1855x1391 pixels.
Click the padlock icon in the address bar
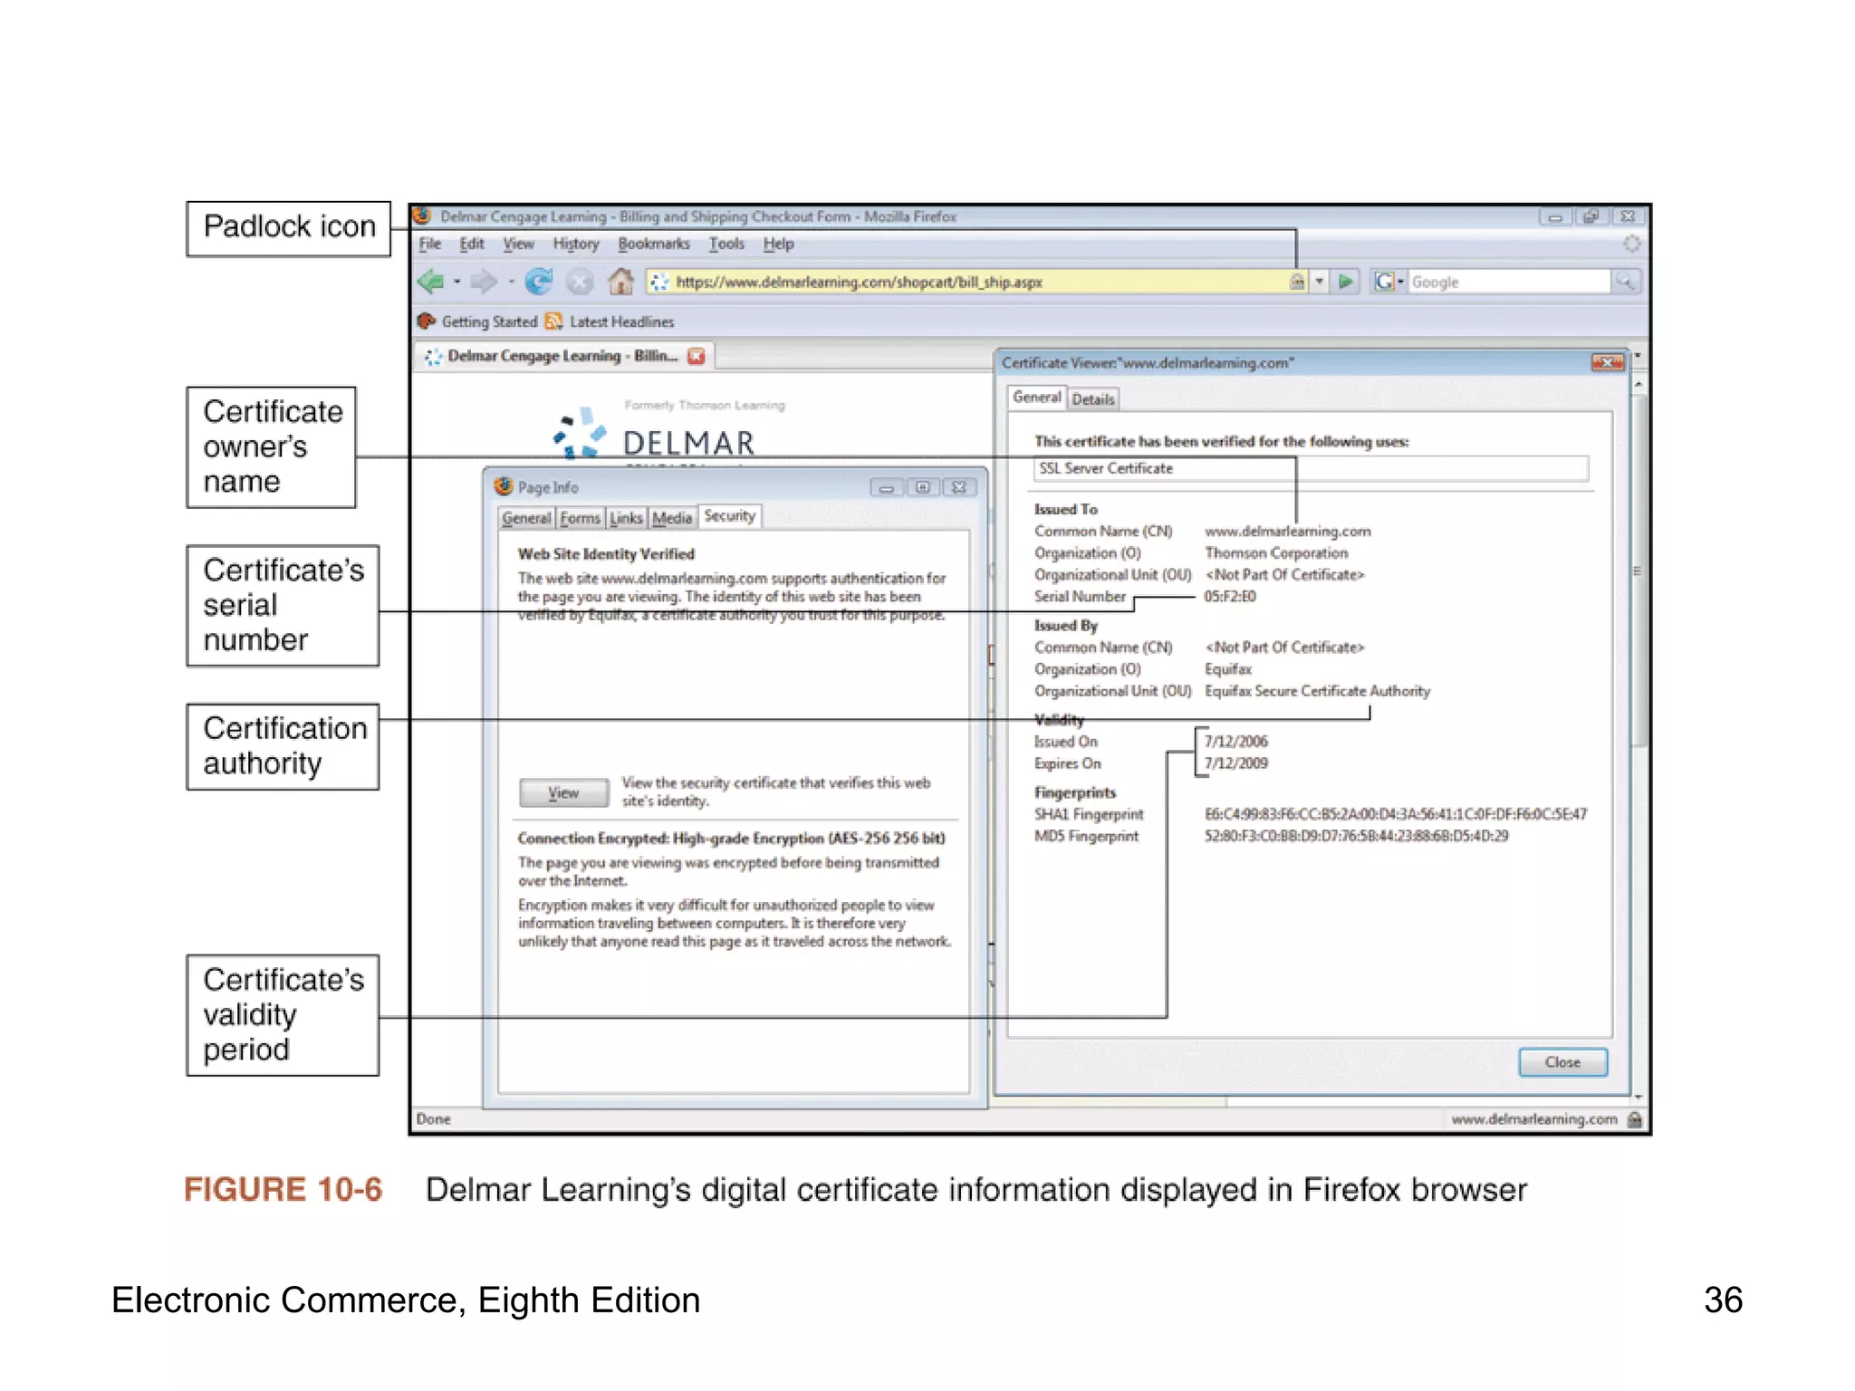1297,282
